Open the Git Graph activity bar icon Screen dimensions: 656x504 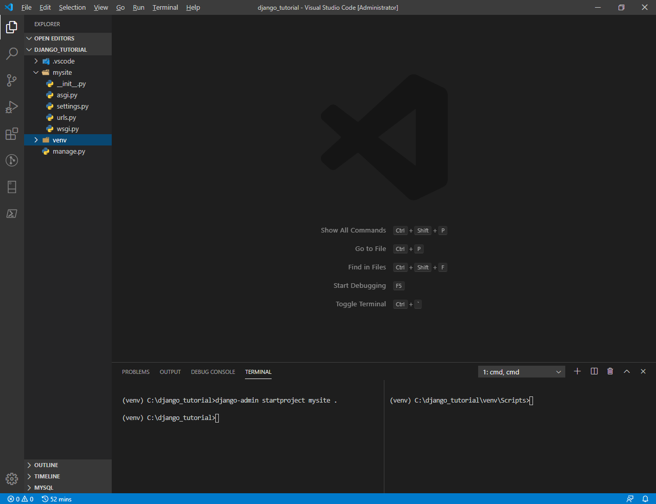(x=12, y=160)
